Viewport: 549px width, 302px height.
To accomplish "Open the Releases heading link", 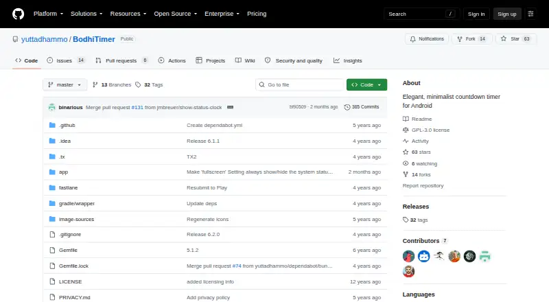I will point(416,207).
